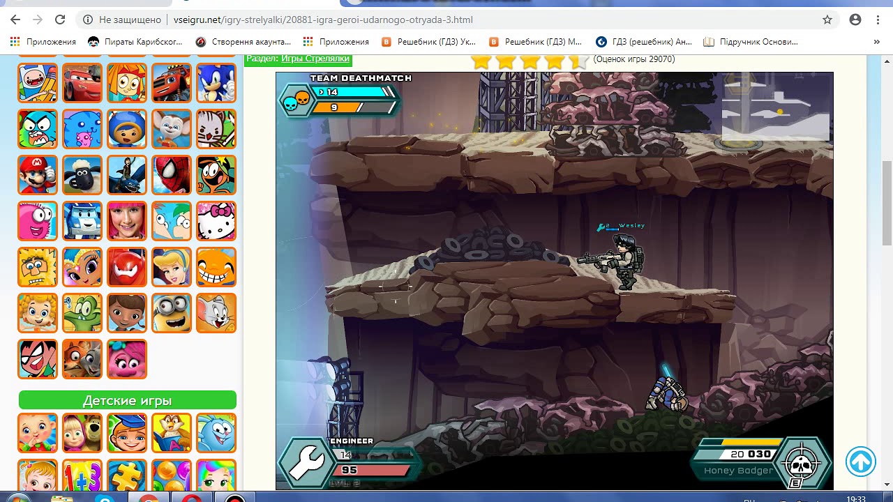
Task: Choose the Team Umizoomi Geo game icon
Action: tap(127, 128)
